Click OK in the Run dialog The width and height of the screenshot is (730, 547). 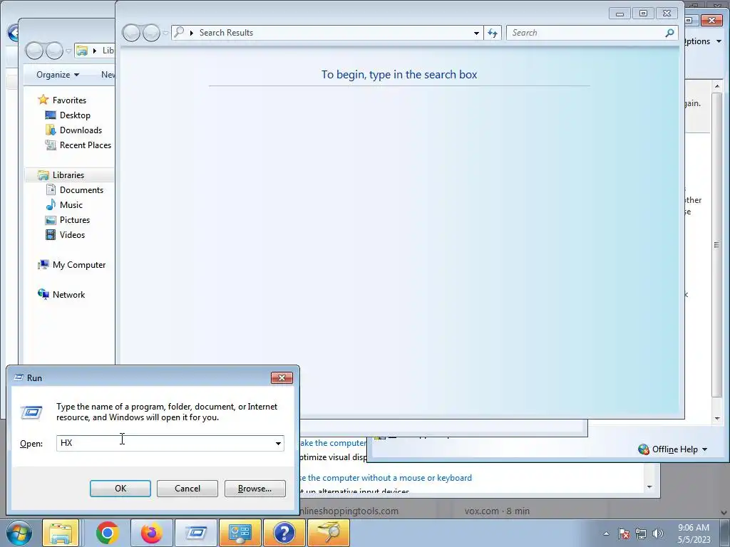pyautogui.click(x=120, y=489)
